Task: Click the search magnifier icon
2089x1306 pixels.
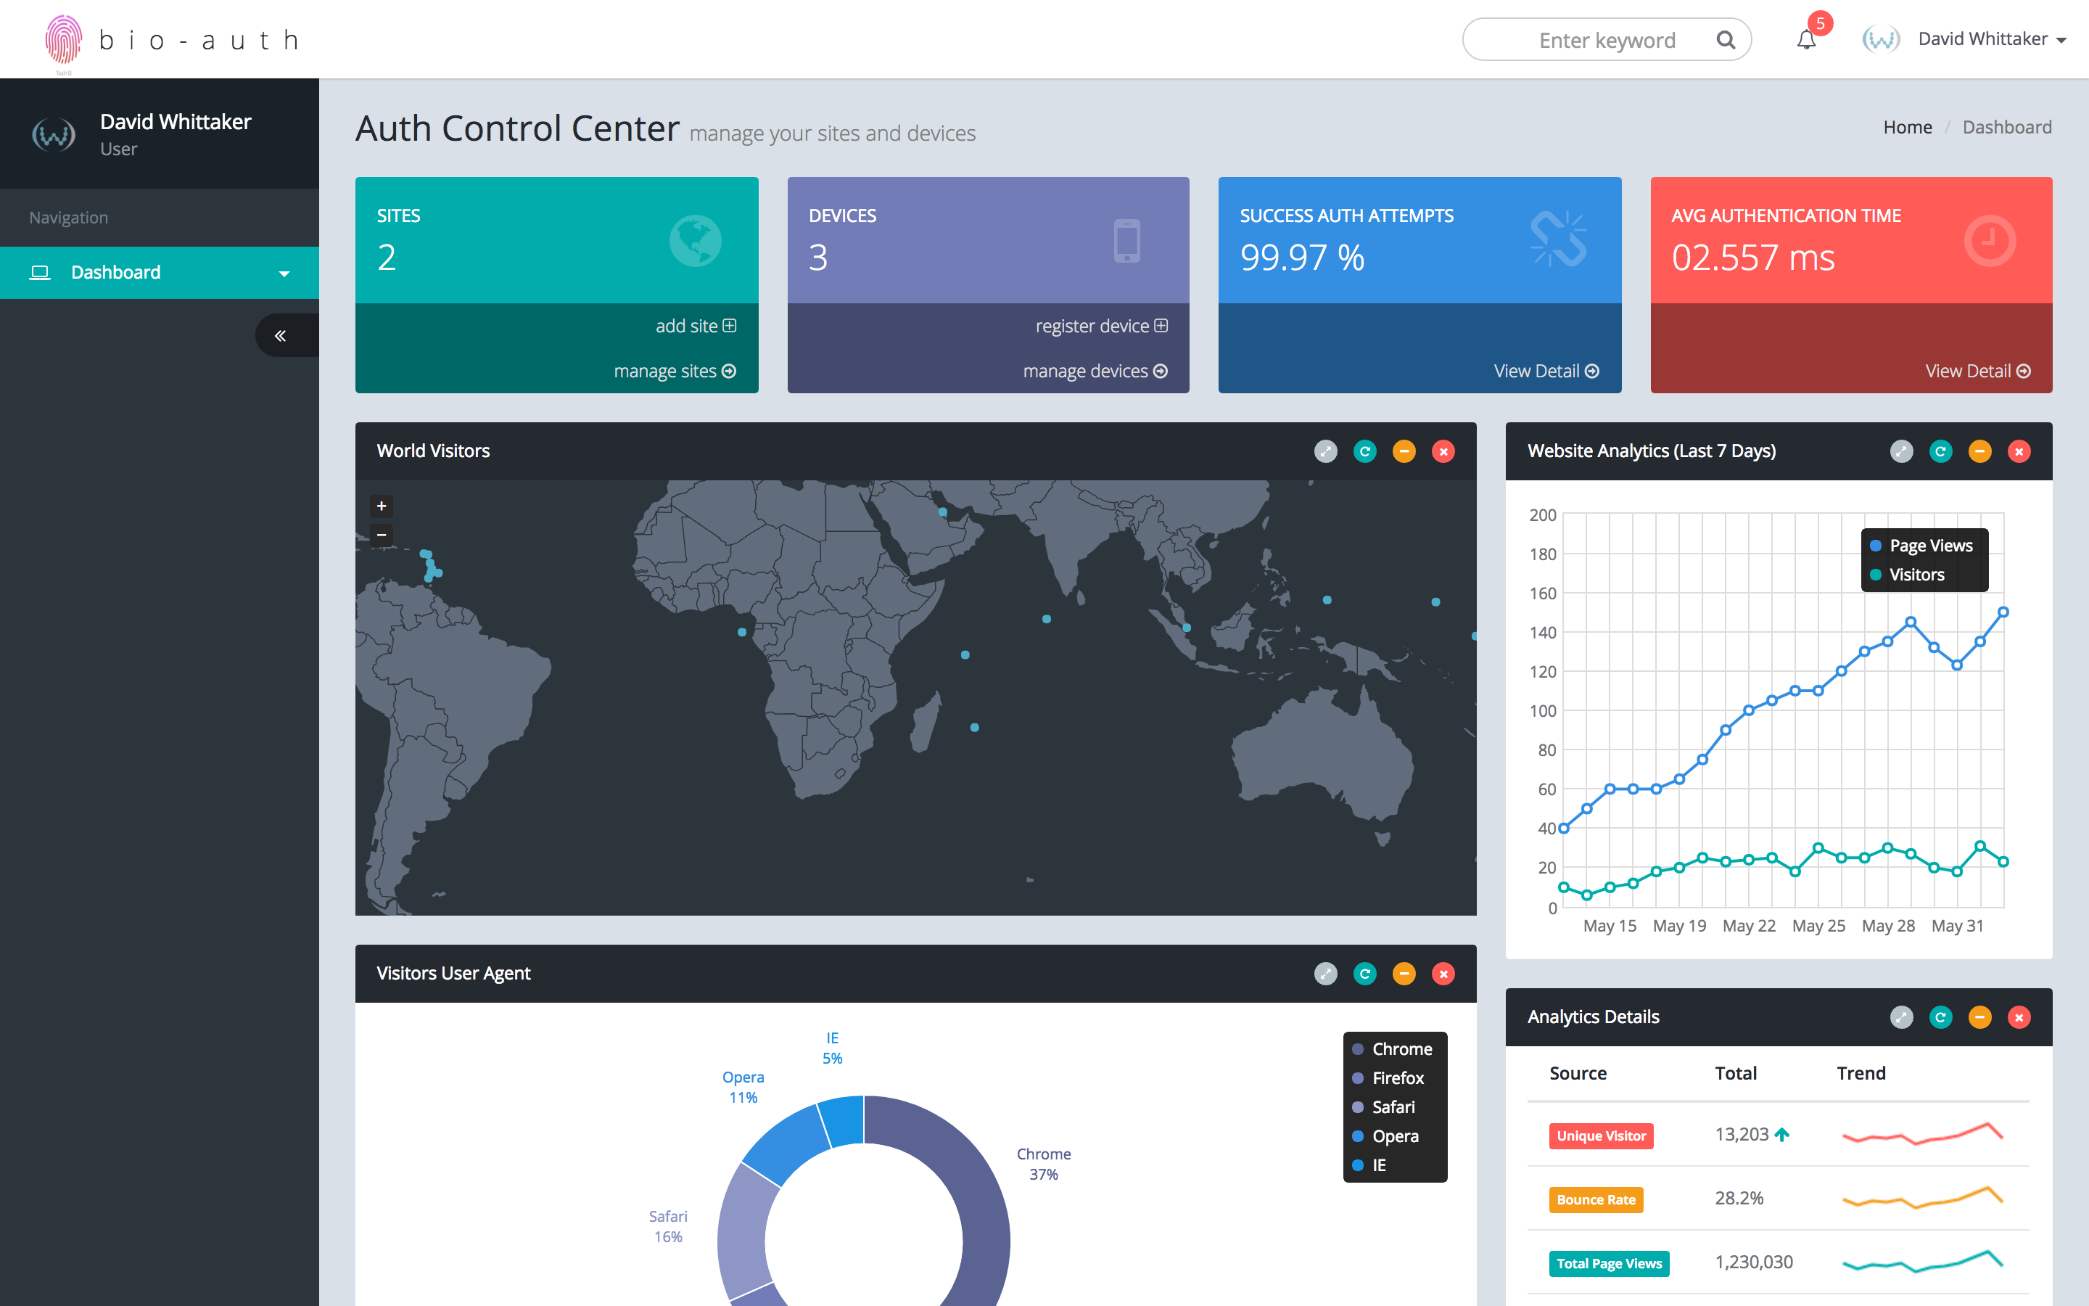Action: pos(1726,40)
